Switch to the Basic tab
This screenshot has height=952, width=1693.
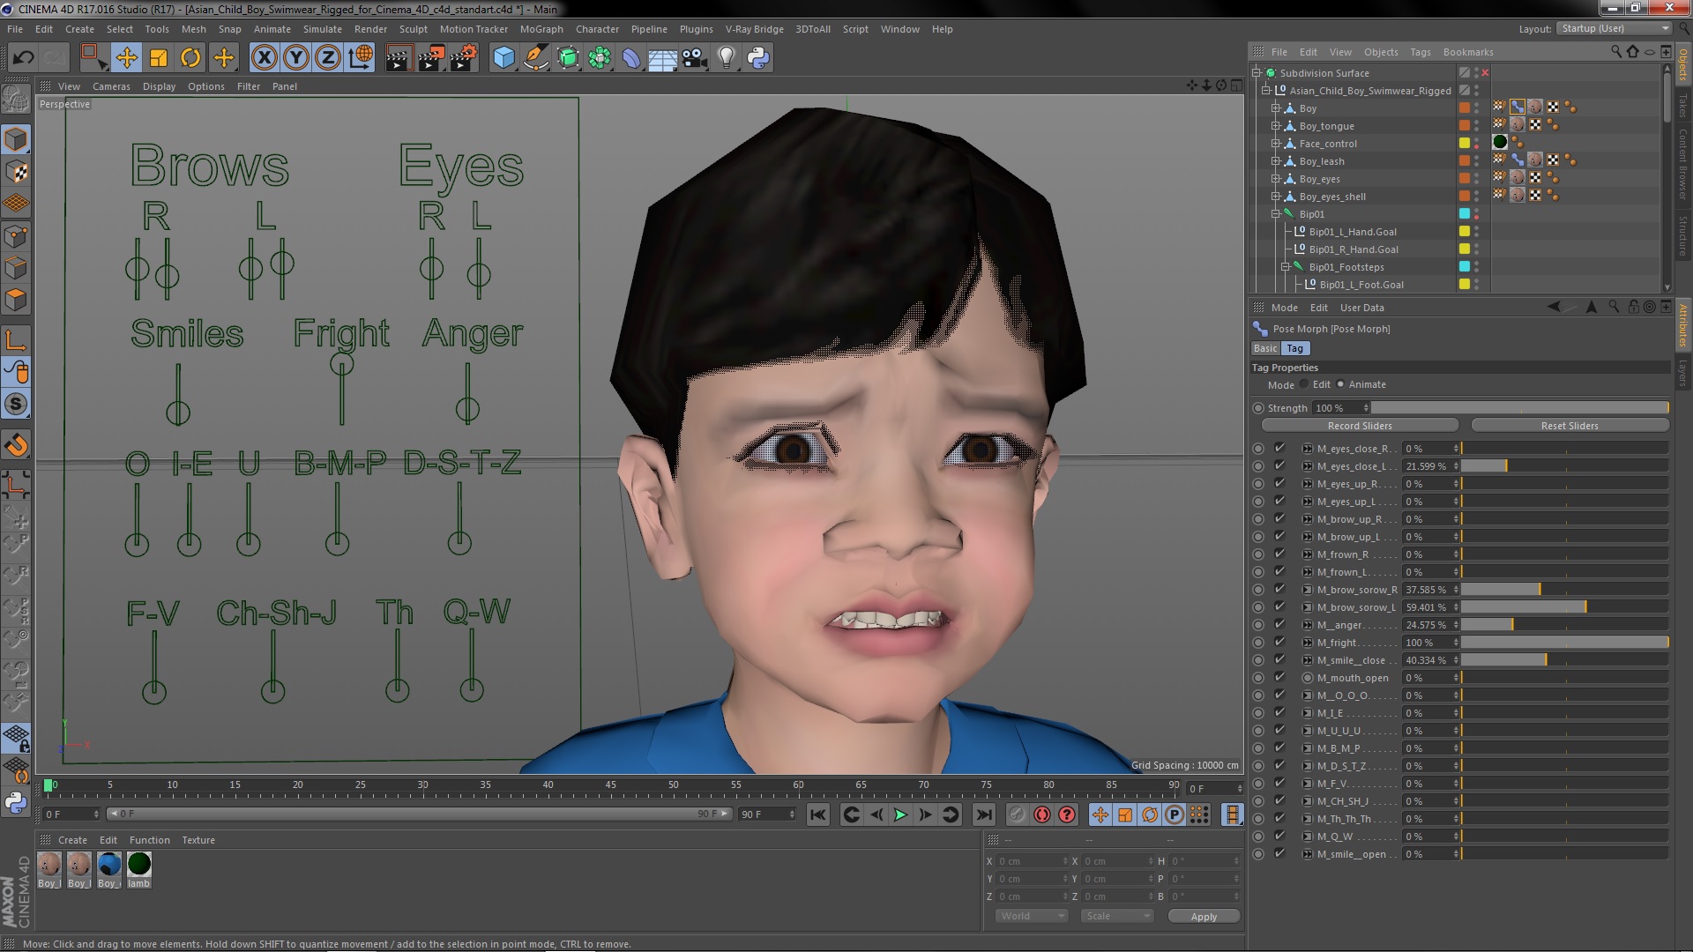[x=1265, y=348]
